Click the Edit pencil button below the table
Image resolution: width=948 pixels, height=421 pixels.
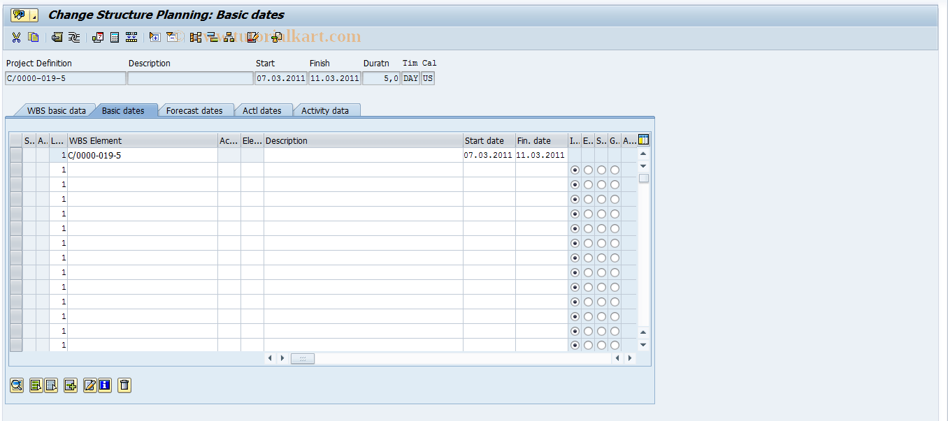[89, 385]
